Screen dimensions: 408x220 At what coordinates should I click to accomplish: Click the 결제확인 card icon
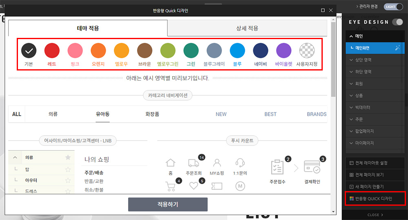[312, 167]
